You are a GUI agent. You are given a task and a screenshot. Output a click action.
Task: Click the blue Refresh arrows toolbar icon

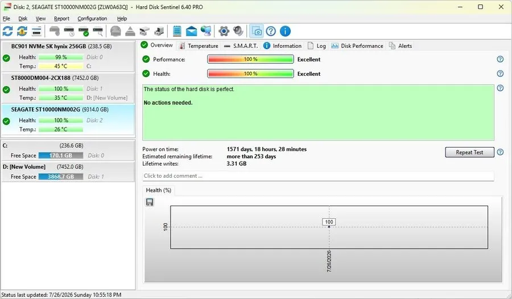[x=8, y=31]
